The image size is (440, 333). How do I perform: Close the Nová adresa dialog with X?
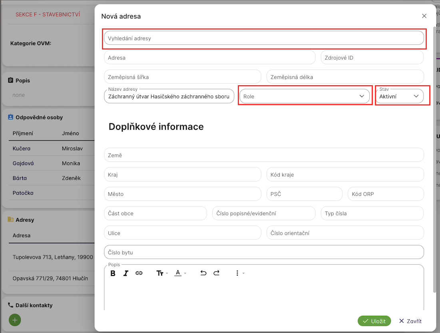[x=424, y=16]
